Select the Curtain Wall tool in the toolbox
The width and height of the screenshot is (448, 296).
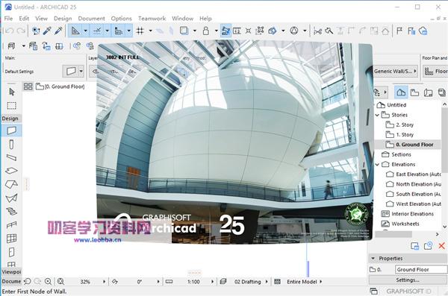pos(11,239)
